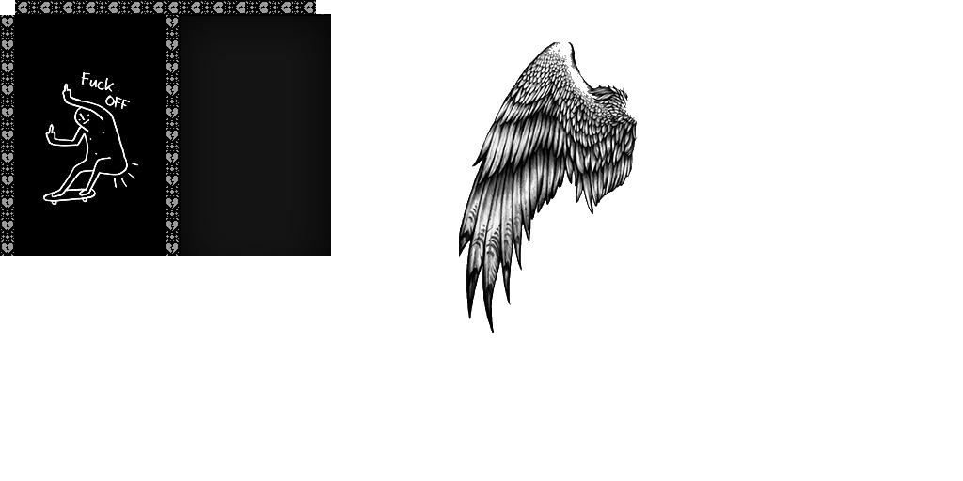Viewport: 963px width, 481px height.
Task: Click the doodle figure's lower left hand
Action: coord(50,132)
